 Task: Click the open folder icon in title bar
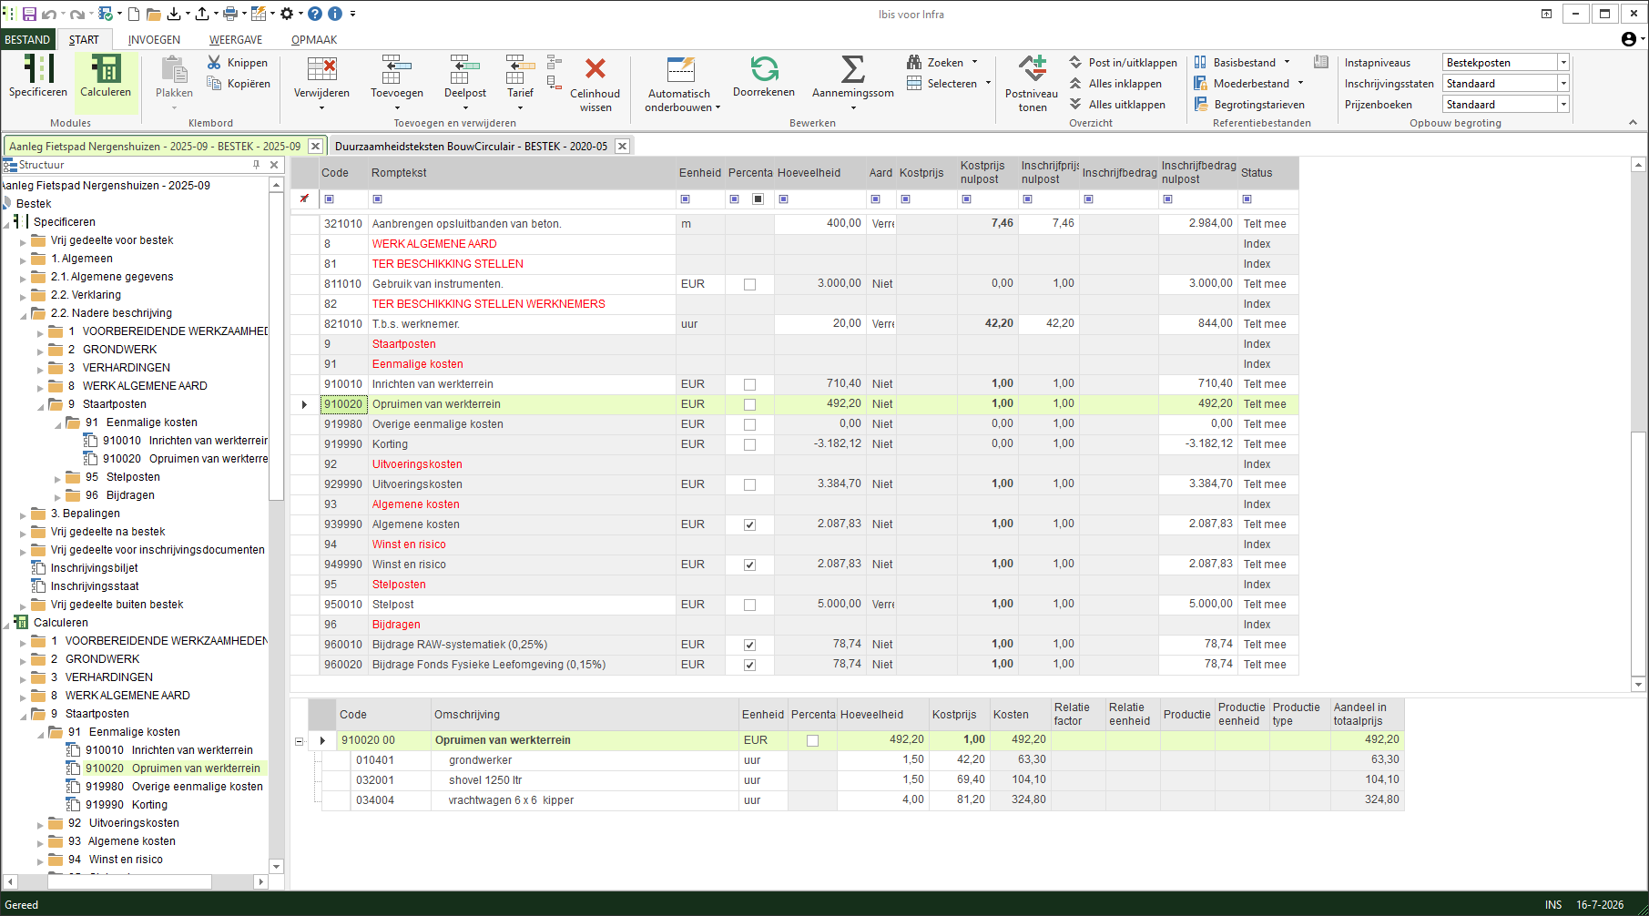click(x=153, y=14)
